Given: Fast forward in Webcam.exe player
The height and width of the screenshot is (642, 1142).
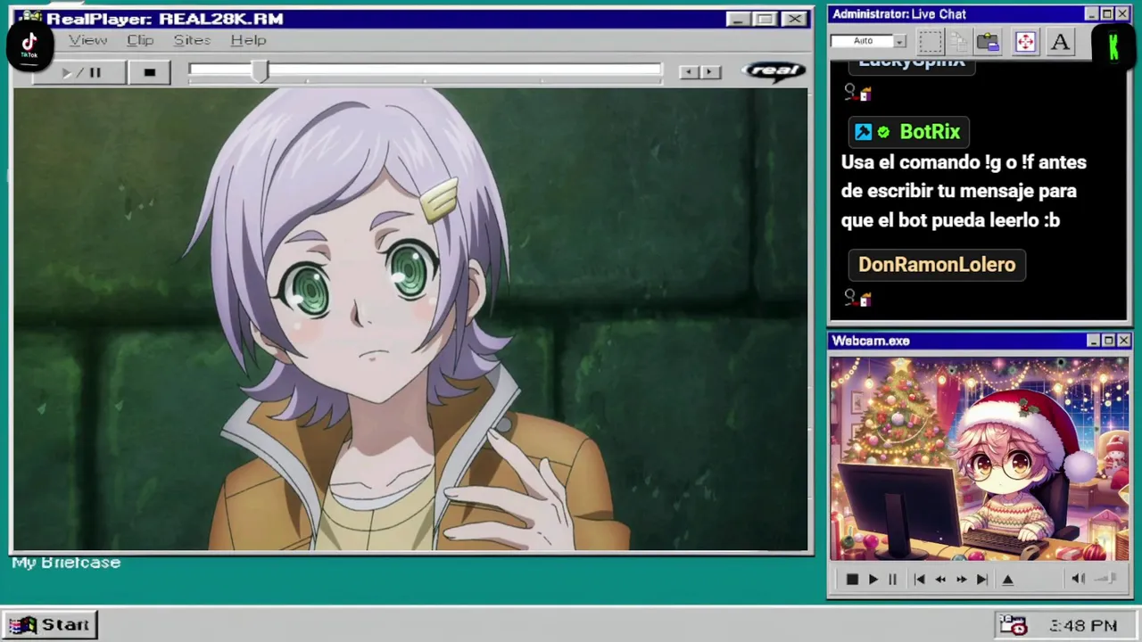Looking at the screenshot, I should click(961, 580).
